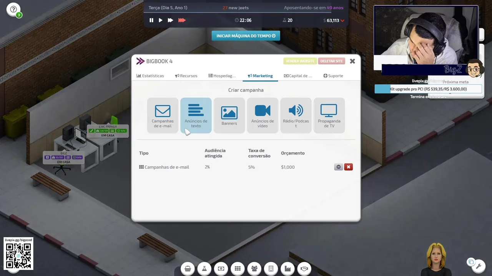This screenshot has width=492, height=276.
Task: Open the grid products menu
Action: click(238, 269)
